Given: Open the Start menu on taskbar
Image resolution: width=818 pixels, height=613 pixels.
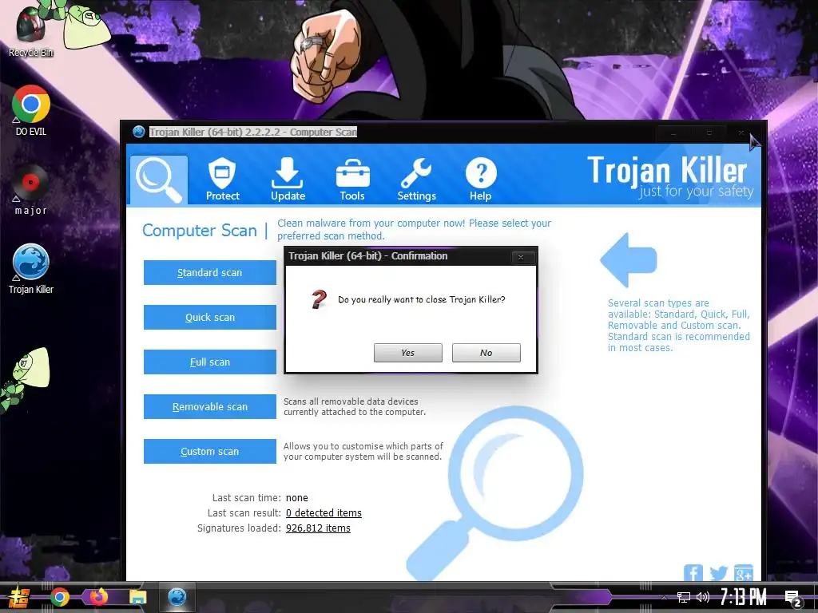Looking at the screenshot, I should 18,597.
